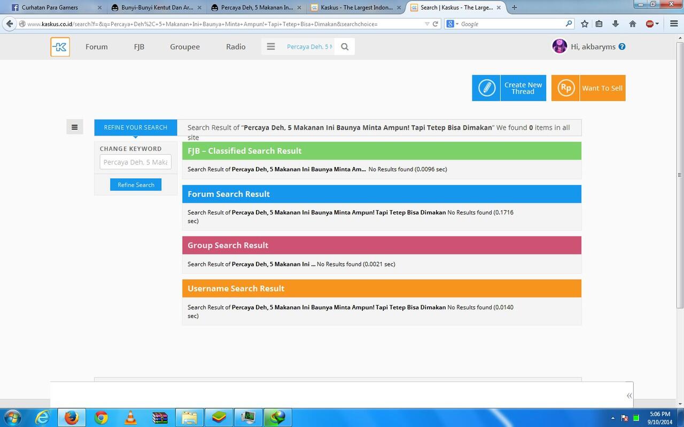This screenshot has width=684, height=427.
Task: Click the Group Search Result header
Action: [382, 246]
